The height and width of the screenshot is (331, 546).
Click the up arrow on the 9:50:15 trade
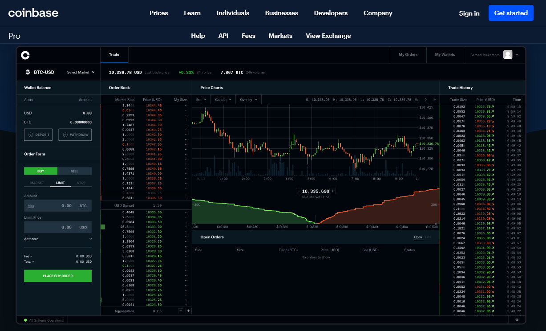[493, 106]
